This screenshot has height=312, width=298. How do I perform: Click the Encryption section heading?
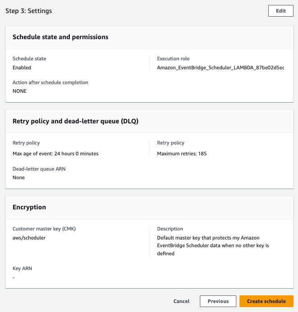click(x=29, y=207)
